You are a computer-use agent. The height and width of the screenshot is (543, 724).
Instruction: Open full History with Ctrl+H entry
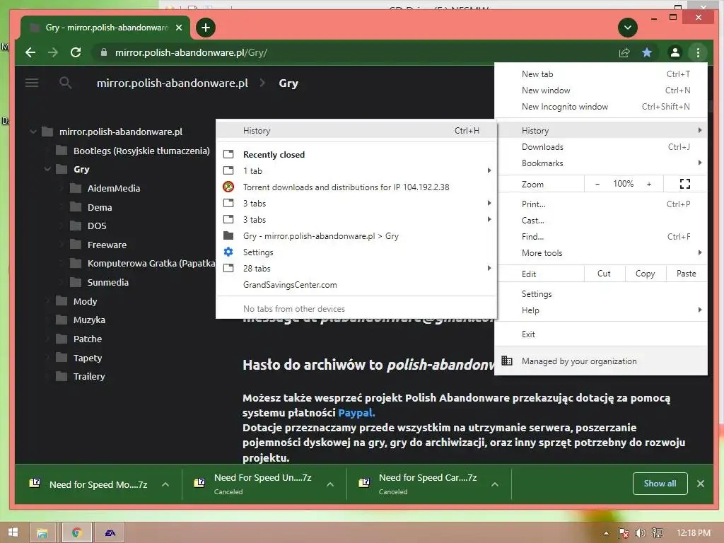(x=356, y=131)
